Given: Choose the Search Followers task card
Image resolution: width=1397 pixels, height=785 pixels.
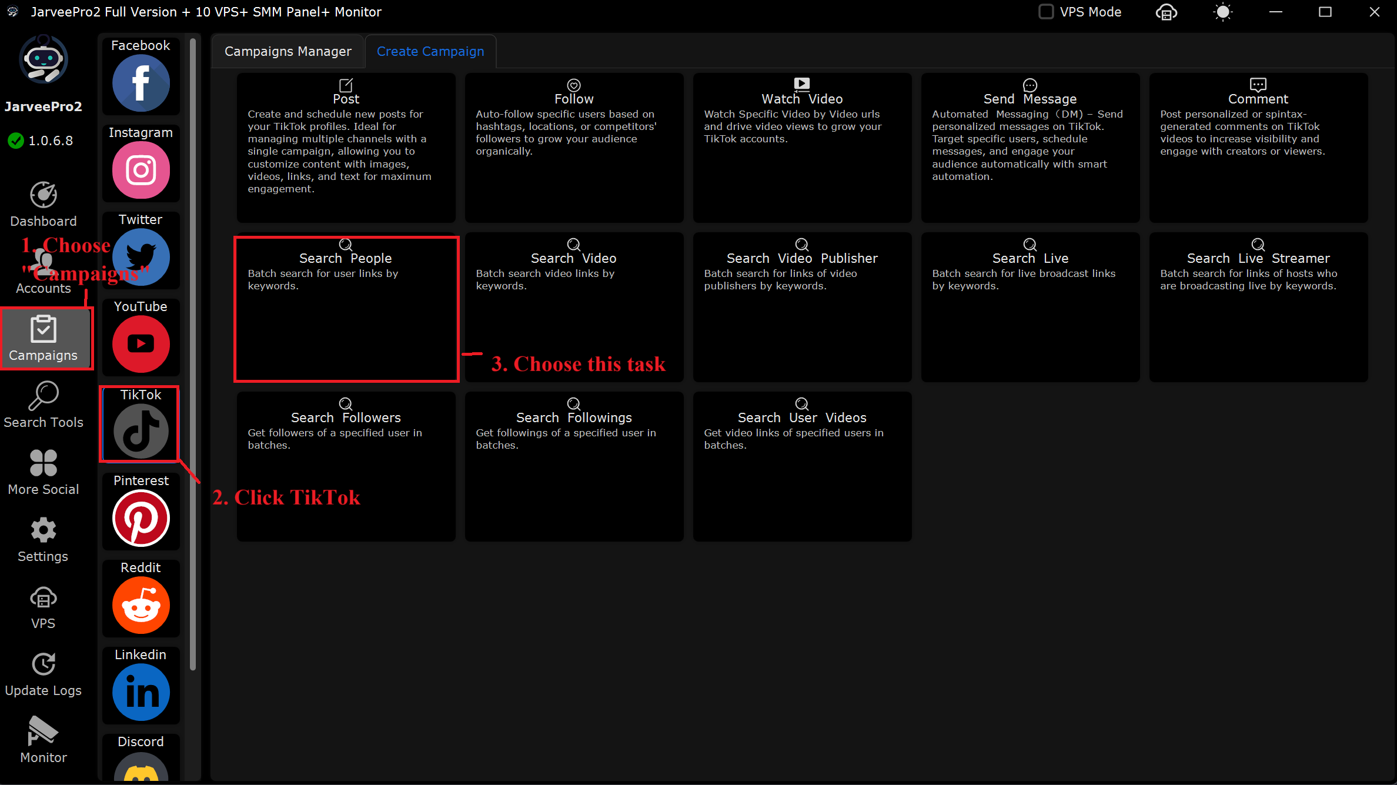Looking at the screenshot, I should [346, 466].
